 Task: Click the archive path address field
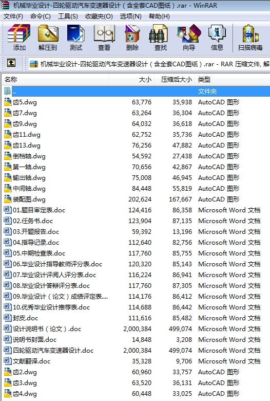point(149,64)
